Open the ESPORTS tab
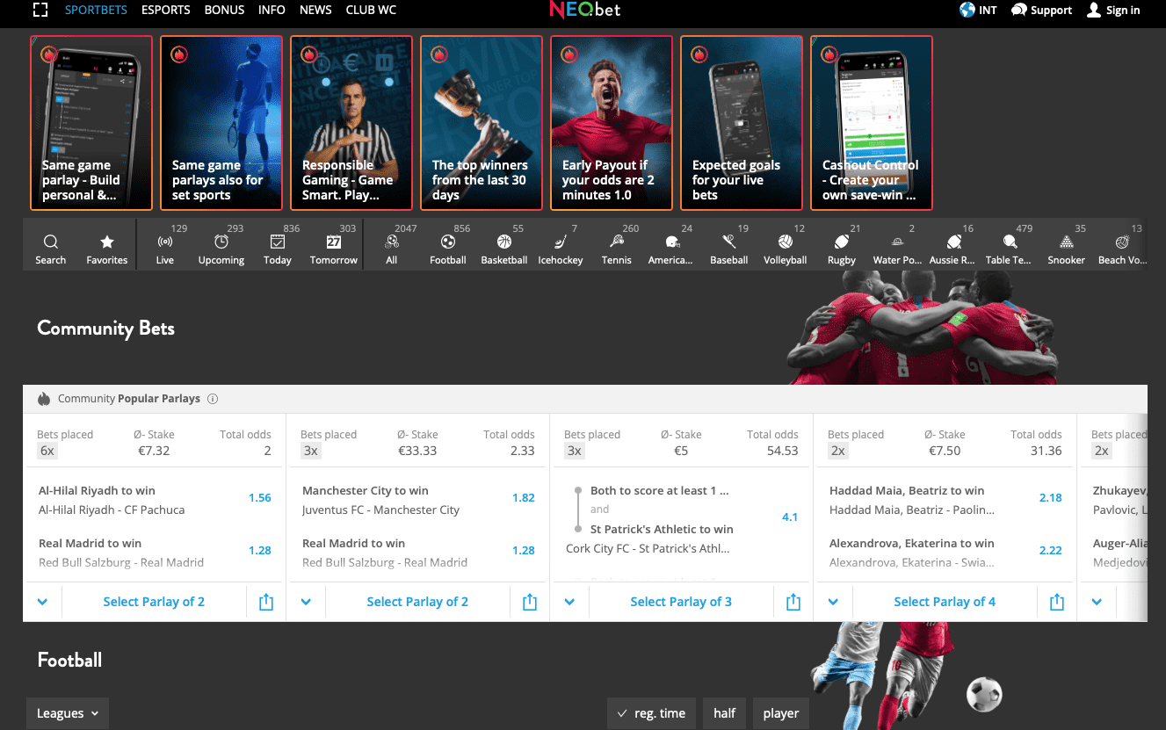 [166, 10]
